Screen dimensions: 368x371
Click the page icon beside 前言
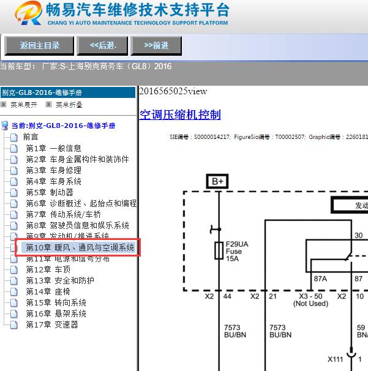point(14,137)
